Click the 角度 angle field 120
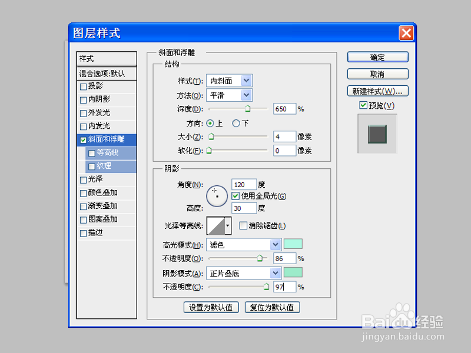471x353 pixels. [244, 184]
